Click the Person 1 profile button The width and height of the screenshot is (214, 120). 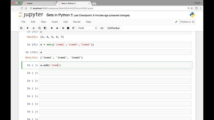198,3
